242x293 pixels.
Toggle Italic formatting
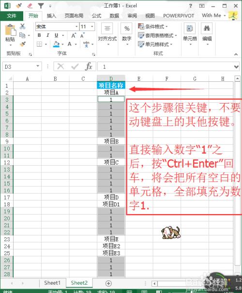48,35
